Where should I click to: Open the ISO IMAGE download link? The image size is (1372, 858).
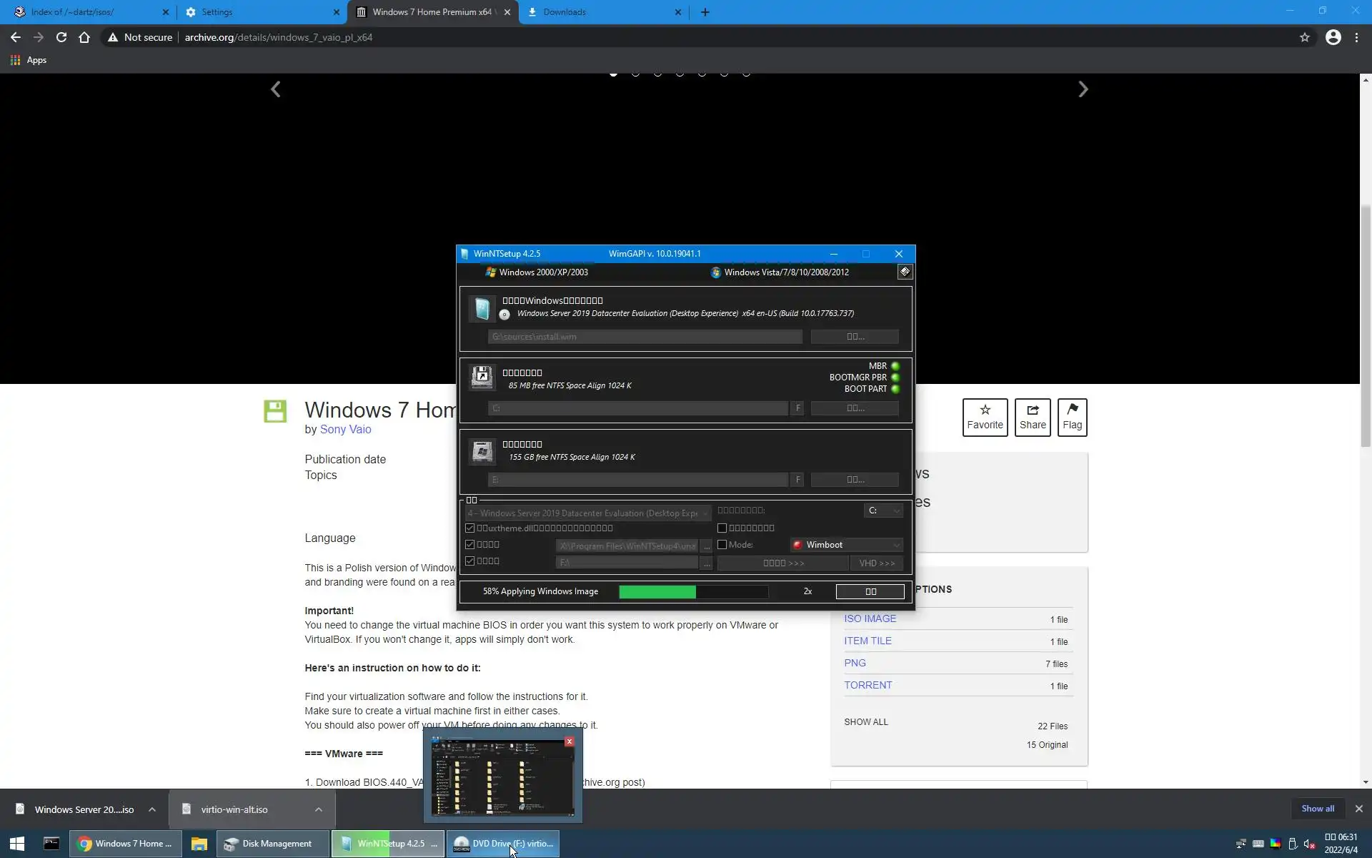(x=870, y=618)
